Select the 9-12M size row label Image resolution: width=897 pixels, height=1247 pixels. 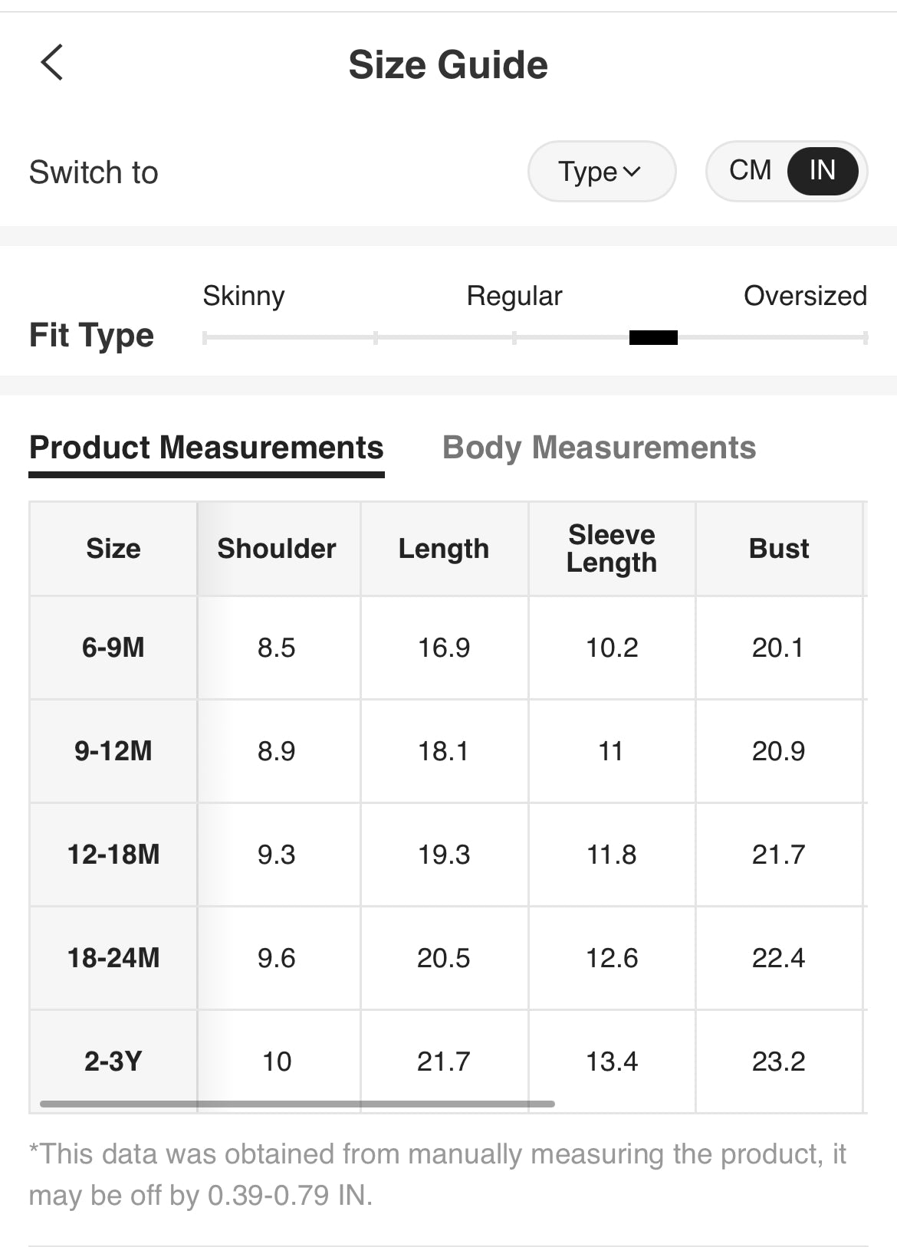tap(113, 751)
